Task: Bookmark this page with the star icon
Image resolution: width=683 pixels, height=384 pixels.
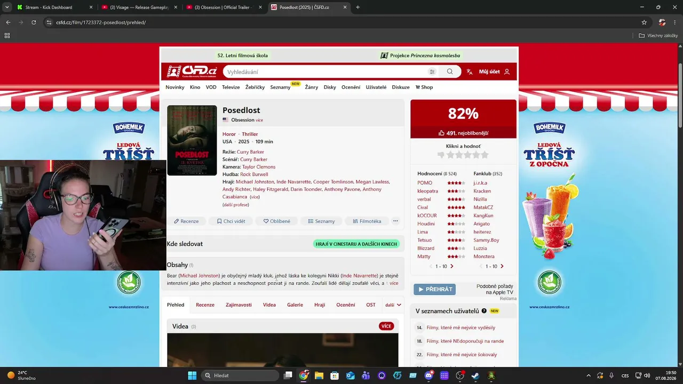Action: (644, 22)
